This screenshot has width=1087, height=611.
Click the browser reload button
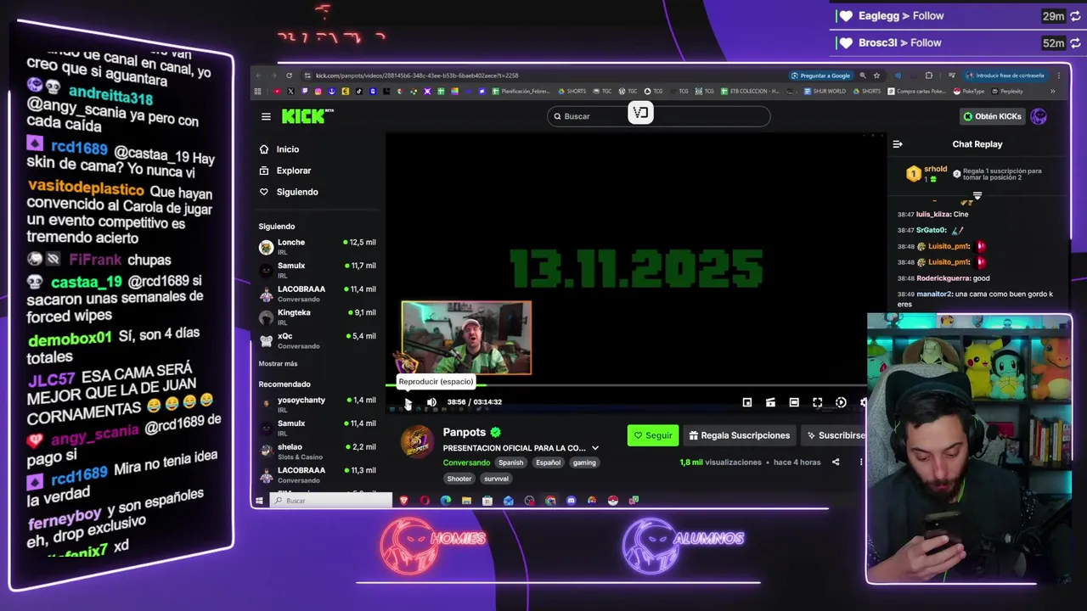coord(289,76)
